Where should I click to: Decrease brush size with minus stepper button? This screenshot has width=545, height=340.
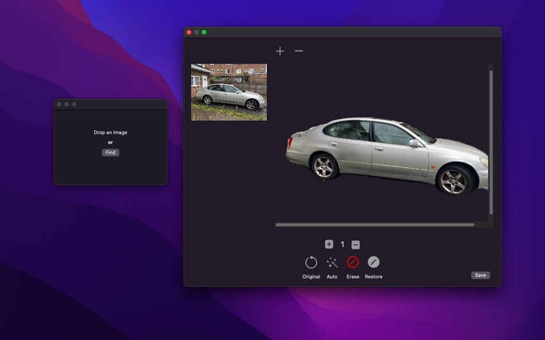click(355, 244)
